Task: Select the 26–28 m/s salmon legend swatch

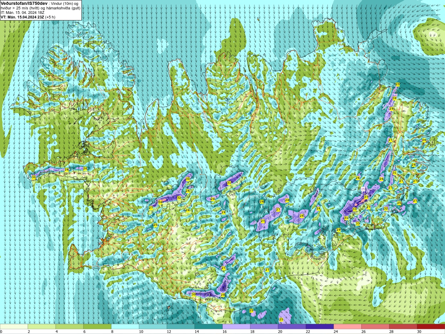Action: pyautogui.click(x=375, y=327)
